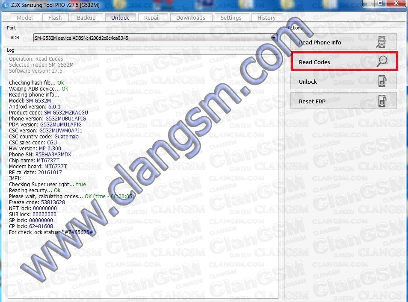Screen dimensions: 408x302
Task: Click the Phone SN value R58HA3A3MDX
Action: (x=53, y=154)
